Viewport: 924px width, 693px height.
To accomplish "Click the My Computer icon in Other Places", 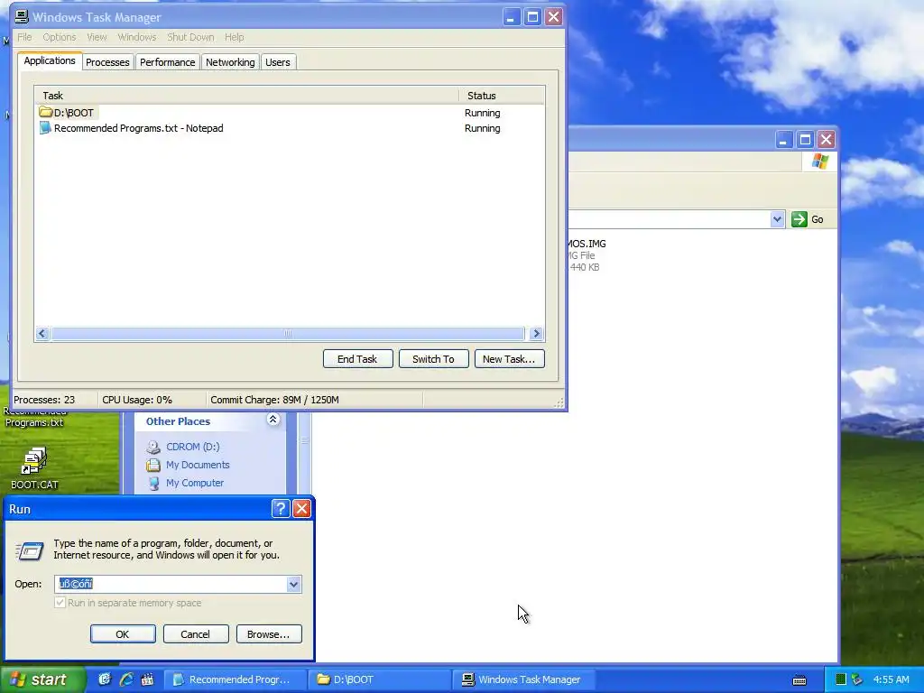I will point(153,484).
